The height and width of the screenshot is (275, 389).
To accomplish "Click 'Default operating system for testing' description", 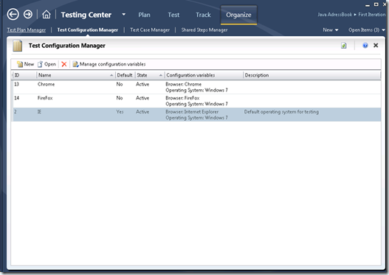I will tap(281, 112).
